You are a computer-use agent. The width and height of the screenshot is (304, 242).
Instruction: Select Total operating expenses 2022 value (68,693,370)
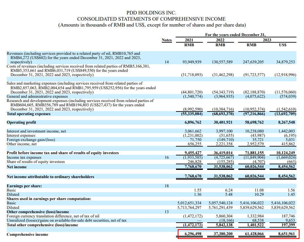coord(223,114)
